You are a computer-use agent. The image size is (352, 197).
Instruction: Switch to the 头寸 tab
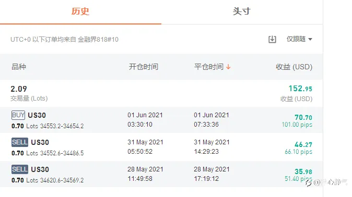242,11
